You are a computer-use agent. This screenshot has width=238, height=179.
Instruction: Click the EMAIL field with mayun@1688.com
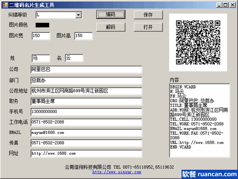coord(86,133)
